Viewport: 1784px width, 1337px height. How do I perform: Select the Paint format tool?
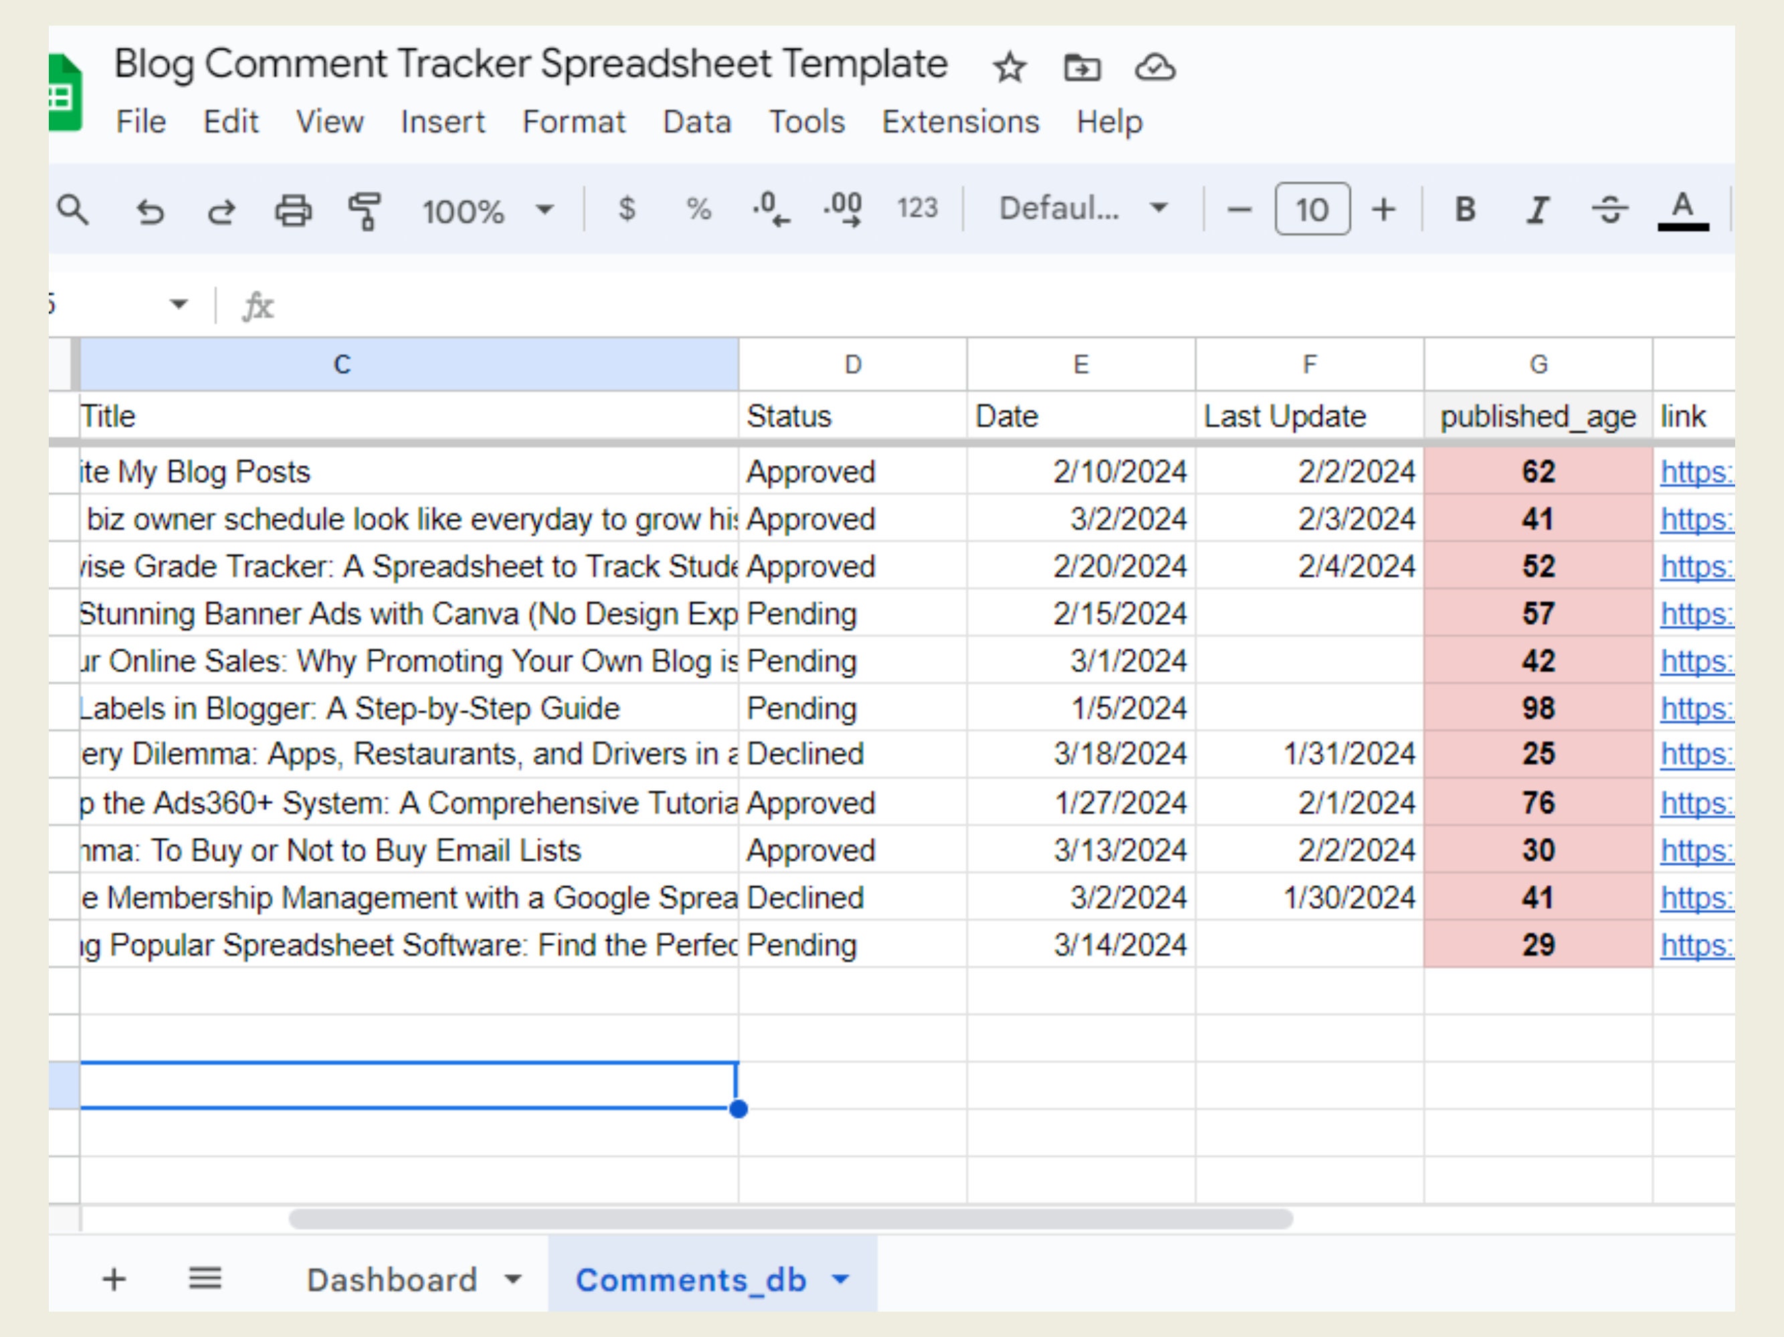[x=365, y=211]
